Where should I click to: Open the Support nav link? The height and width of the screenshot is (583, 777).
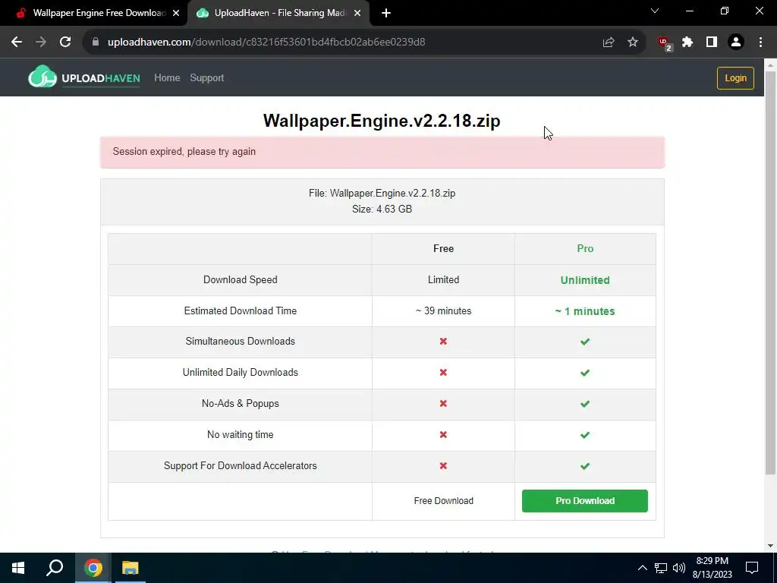[x=206, y=78]
